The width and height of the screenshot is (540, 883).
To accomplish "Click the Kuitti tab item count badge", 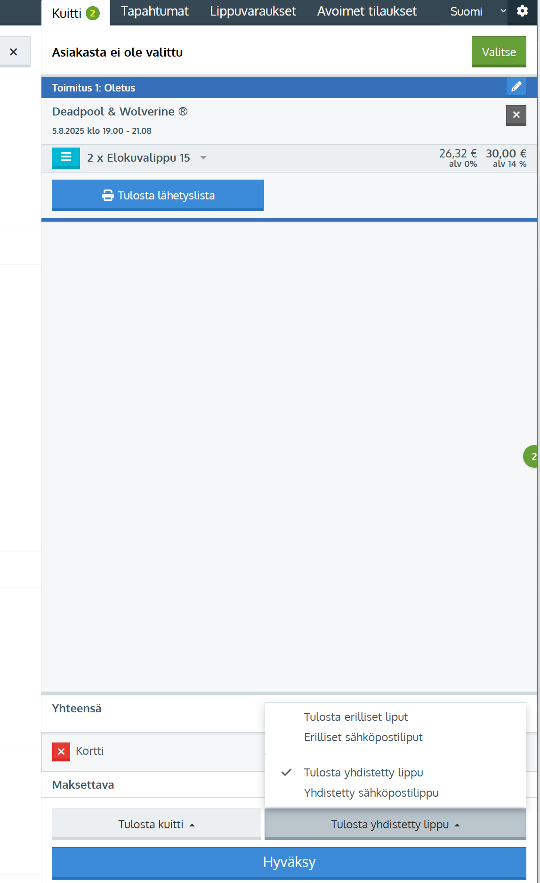I will [93, 14].
